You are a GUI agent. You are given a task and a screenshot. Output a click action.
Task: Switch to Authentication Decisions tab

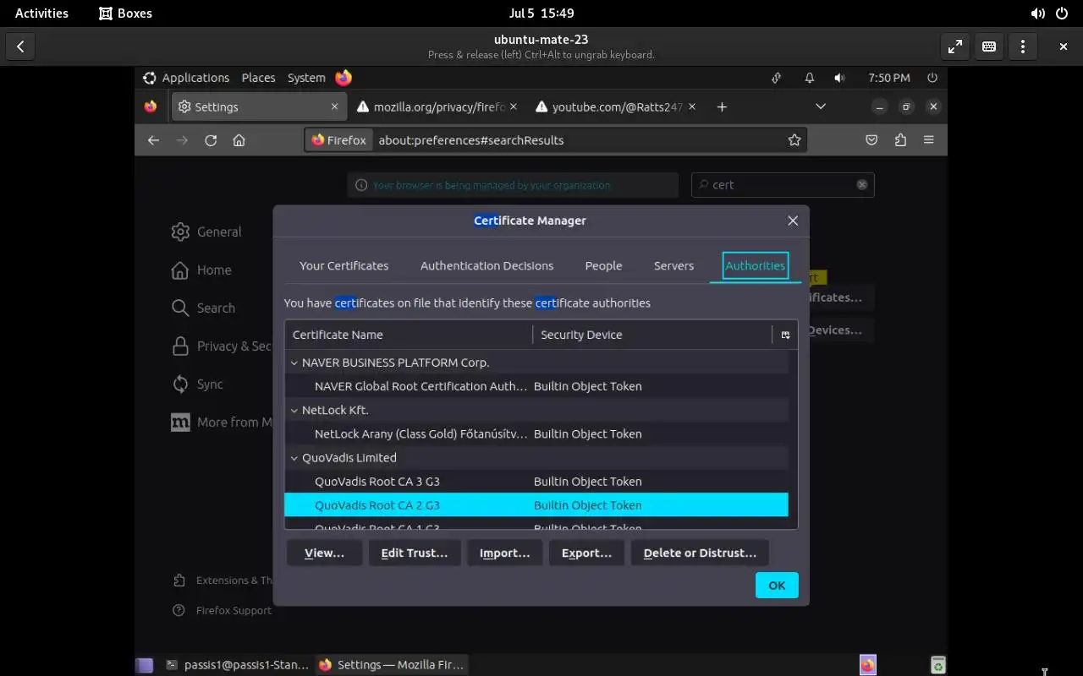tap(487, 266)
